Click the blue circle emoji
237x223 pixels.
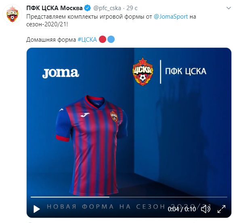tap(111, 39)
